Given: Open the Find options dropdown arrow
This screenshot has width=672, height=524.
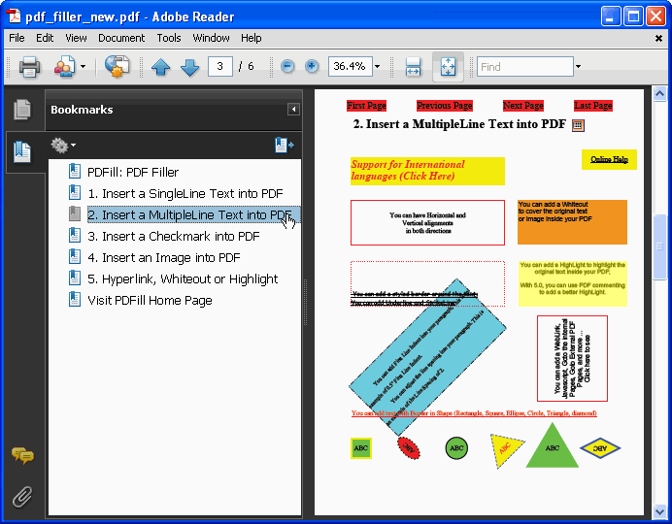Looking at the screenshot, I should [578, 66].
